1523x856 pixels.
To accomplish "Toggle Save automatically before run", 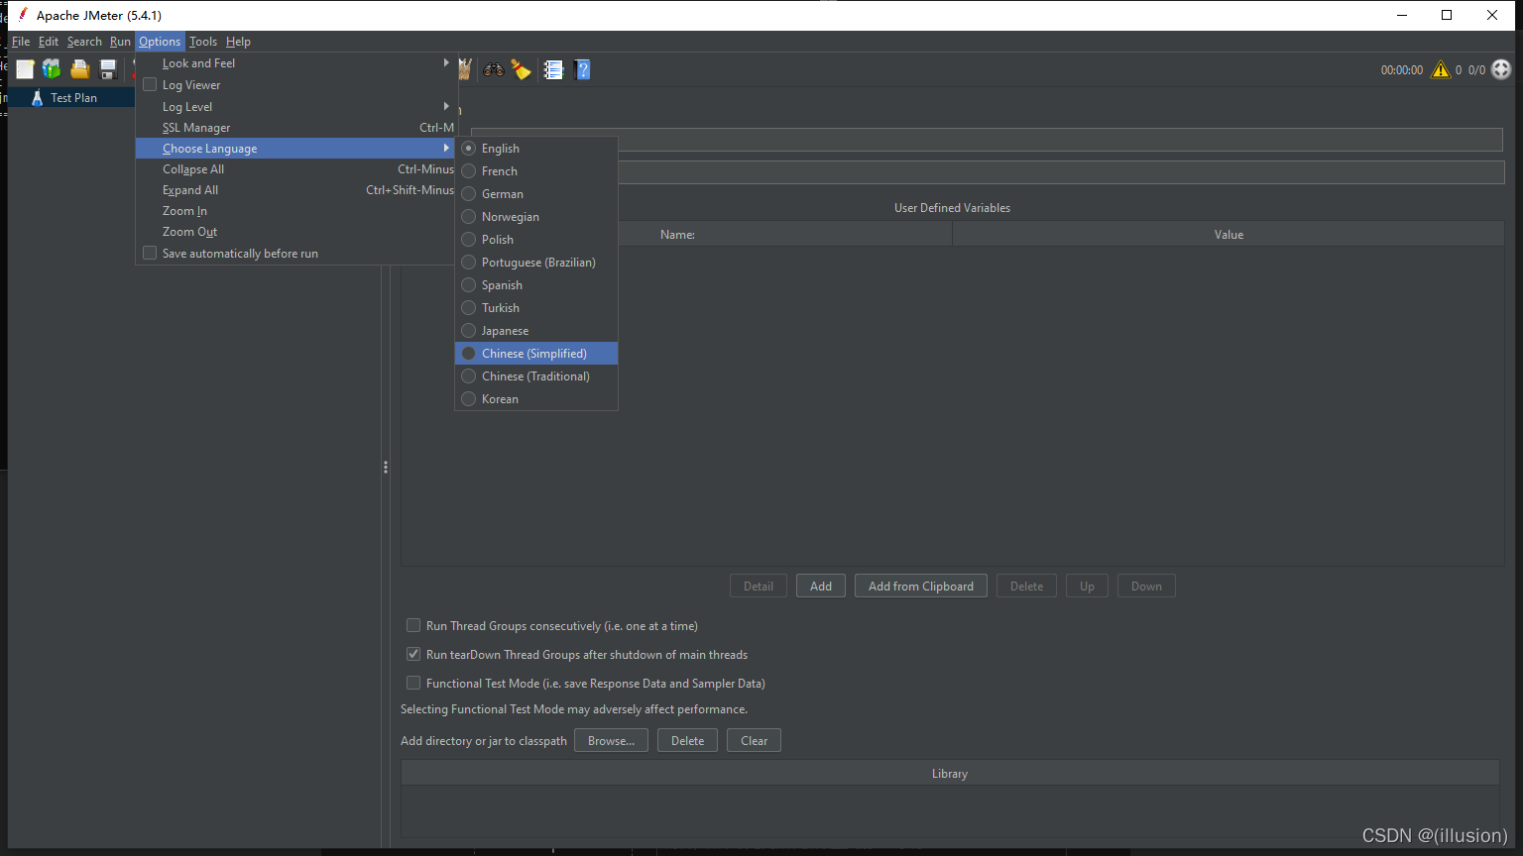I will [151, 254].
